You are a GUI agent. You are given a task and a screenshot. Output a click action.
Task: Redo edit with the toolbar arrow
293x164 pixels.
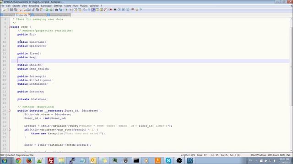51,10
